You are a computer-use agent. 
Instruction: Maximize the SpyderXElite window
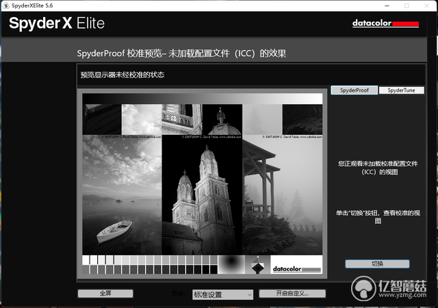(407, 5)
